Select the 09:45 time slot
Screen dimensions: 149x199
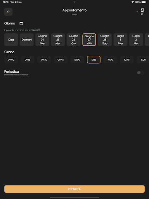(x=61, y=60)
